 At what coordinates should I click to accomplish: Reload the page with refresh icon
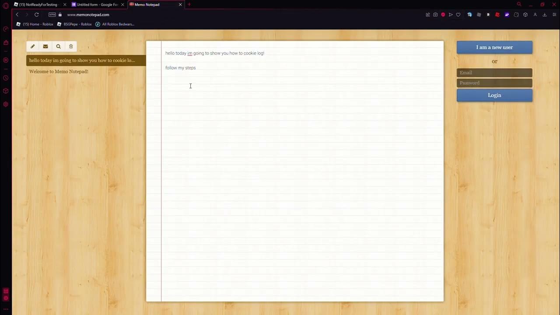pyautogui.click(x=36, y=14)
